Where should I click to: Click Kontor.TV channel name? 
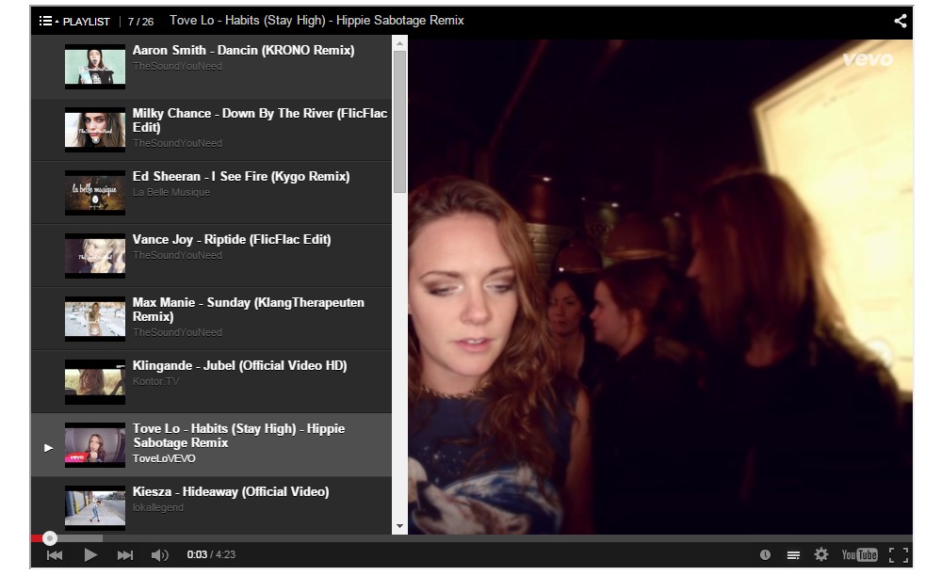[155, 381]
